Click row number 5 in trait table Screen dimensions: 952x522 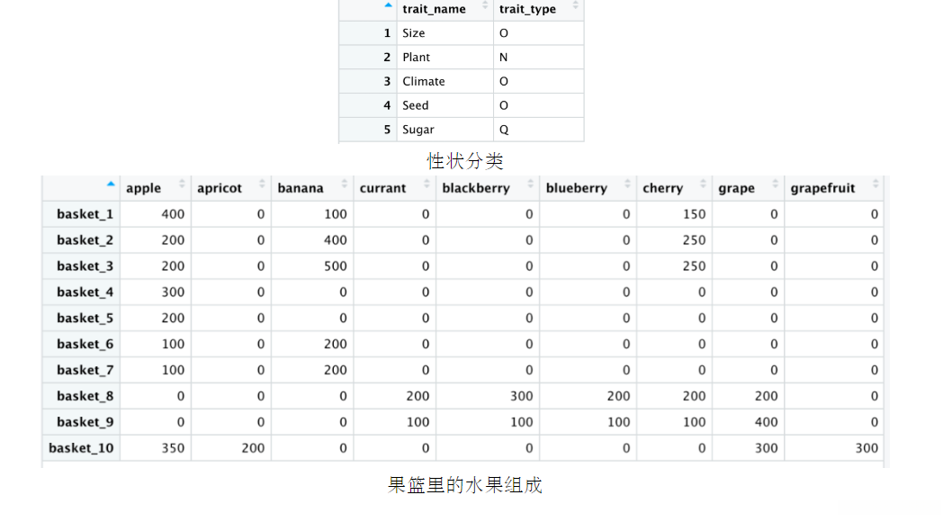[x=387, y=130]
